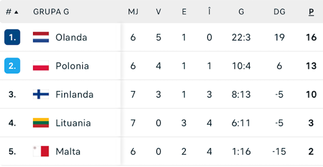This screenshot has width=323, height=167.
Task: Open the Olanda team link
Action: pyautogui.click(x=71, y=38)
